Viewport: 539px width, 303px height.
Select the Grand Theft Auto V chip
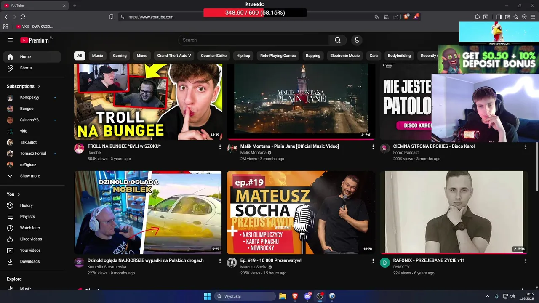click(x=174, y=56)
